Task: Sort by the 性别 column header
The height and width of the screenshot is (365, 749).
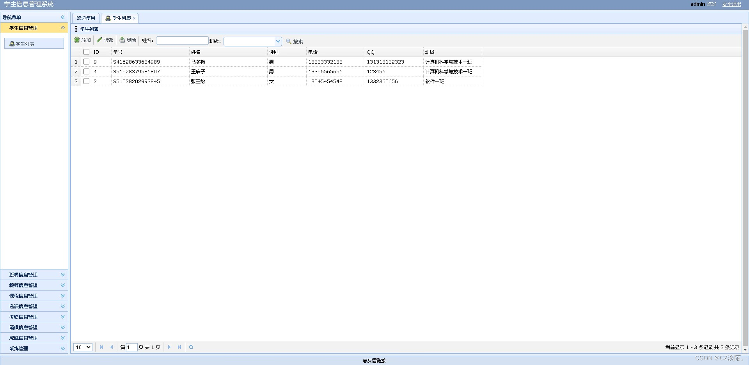Action: [287, 52]
